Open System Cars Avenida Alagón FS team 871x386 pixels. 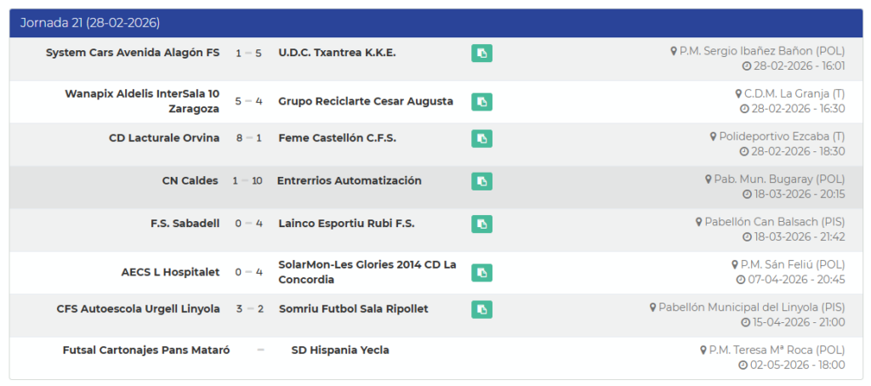(x=132, y=53)
